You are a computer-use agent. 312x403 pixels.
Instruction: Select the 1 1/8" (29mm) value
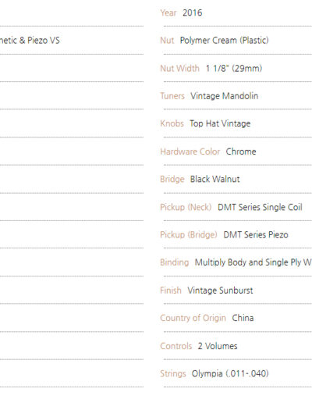pyautogui.click(x=234, y=68)
